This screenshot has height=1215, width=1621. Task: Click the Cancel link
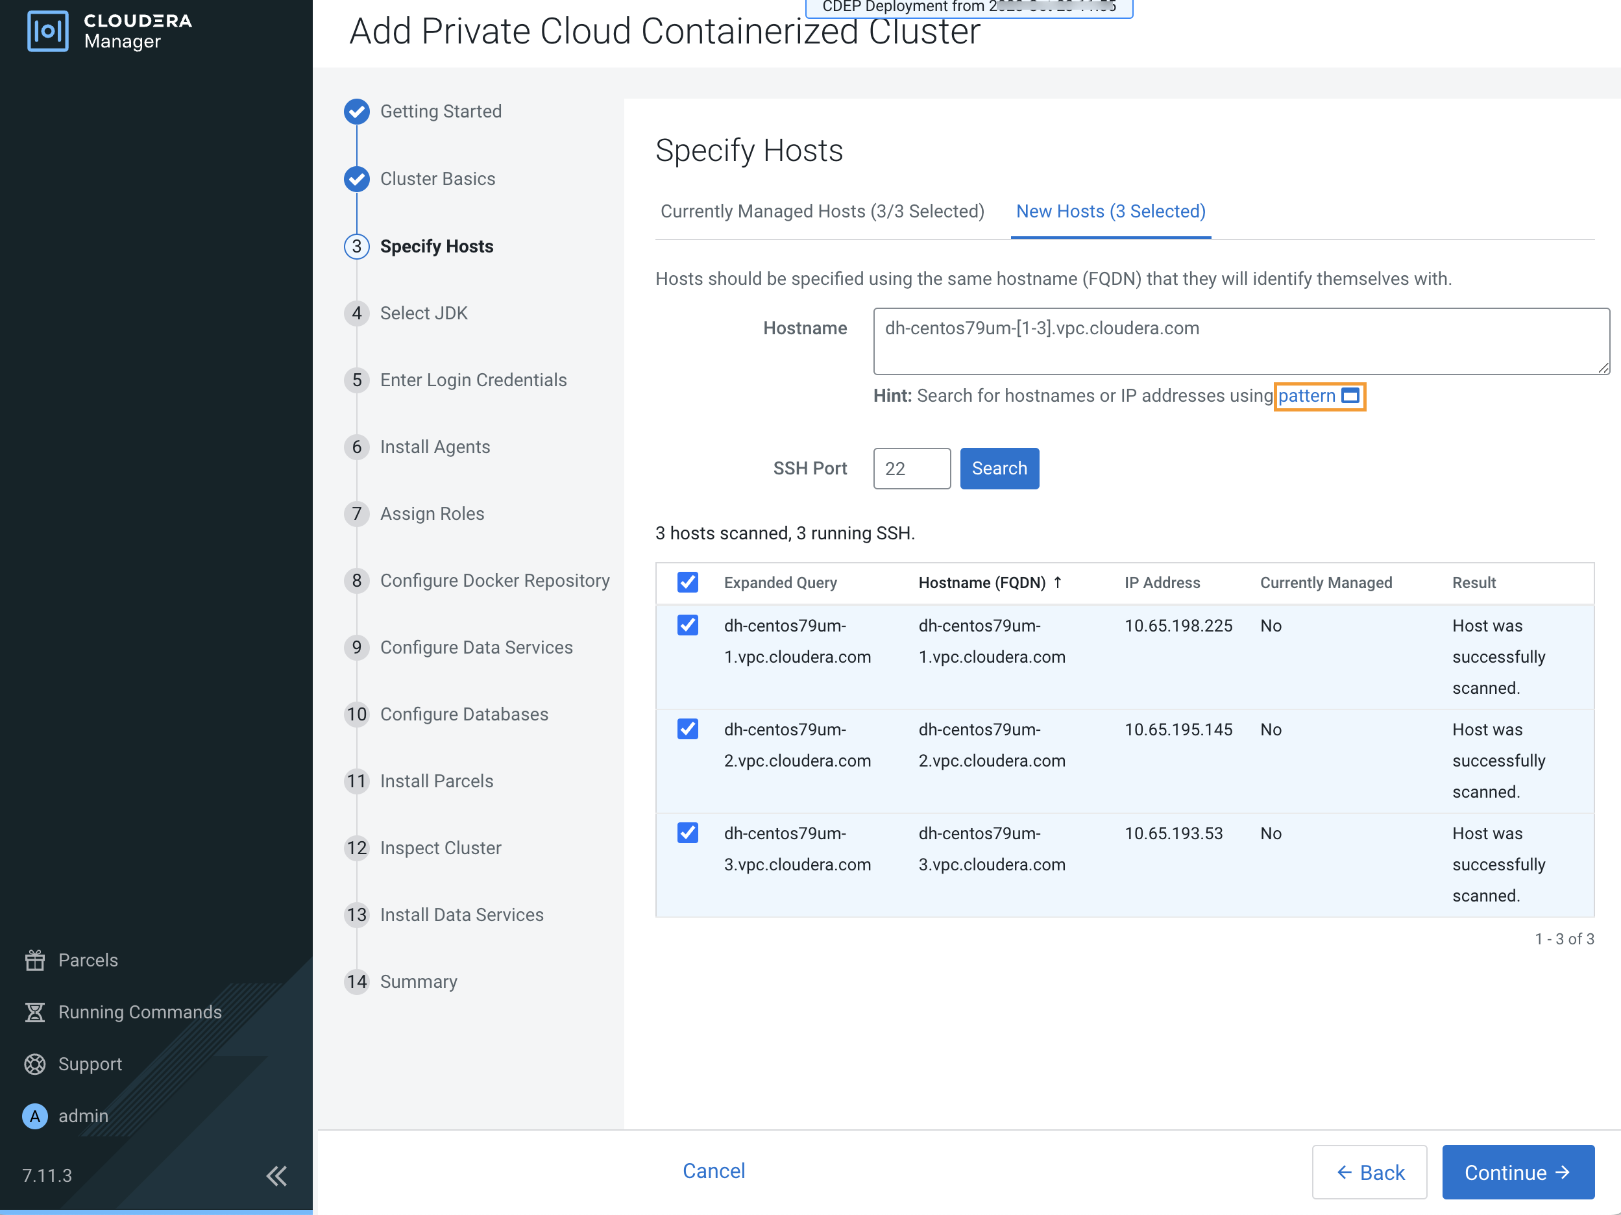(713, 1171)
